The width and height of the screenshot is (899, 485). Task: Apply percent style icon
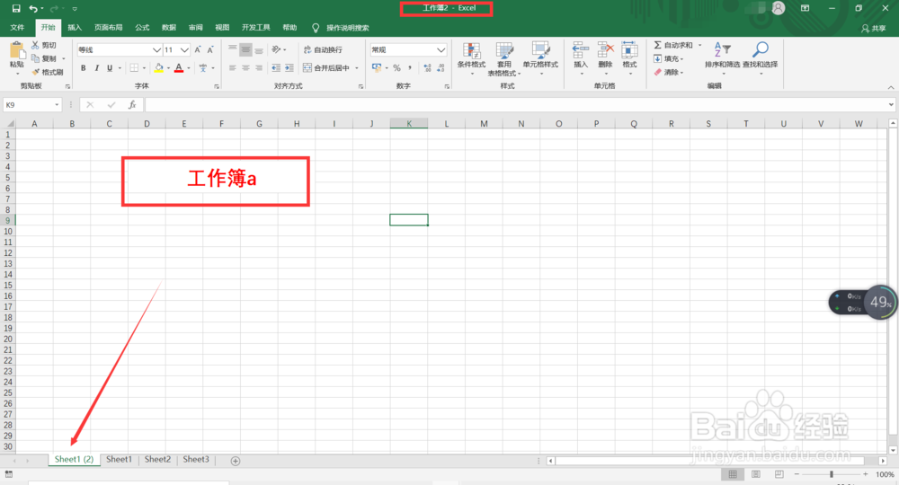click(x=396, y=68)
